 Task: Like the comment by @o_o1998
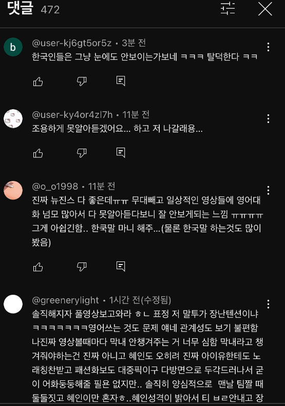click(38, 267)
